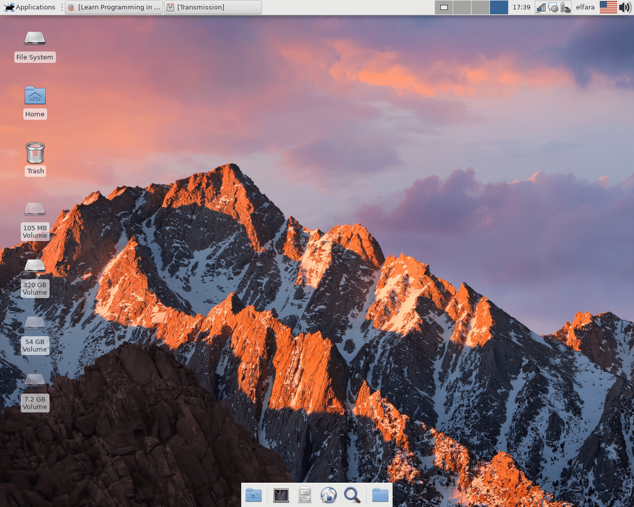Click the speaker volume icon in panel
Viewport: 634px width, 507px height.
click(624, 7)
